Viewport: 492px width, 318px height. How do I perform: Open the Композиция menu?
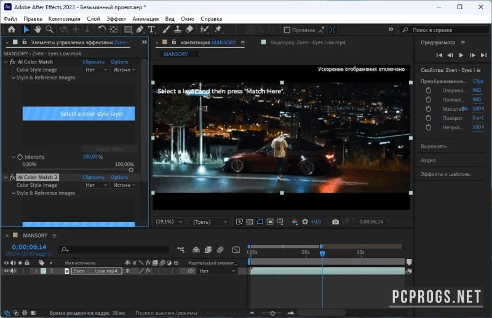click(x=65, y=19)
